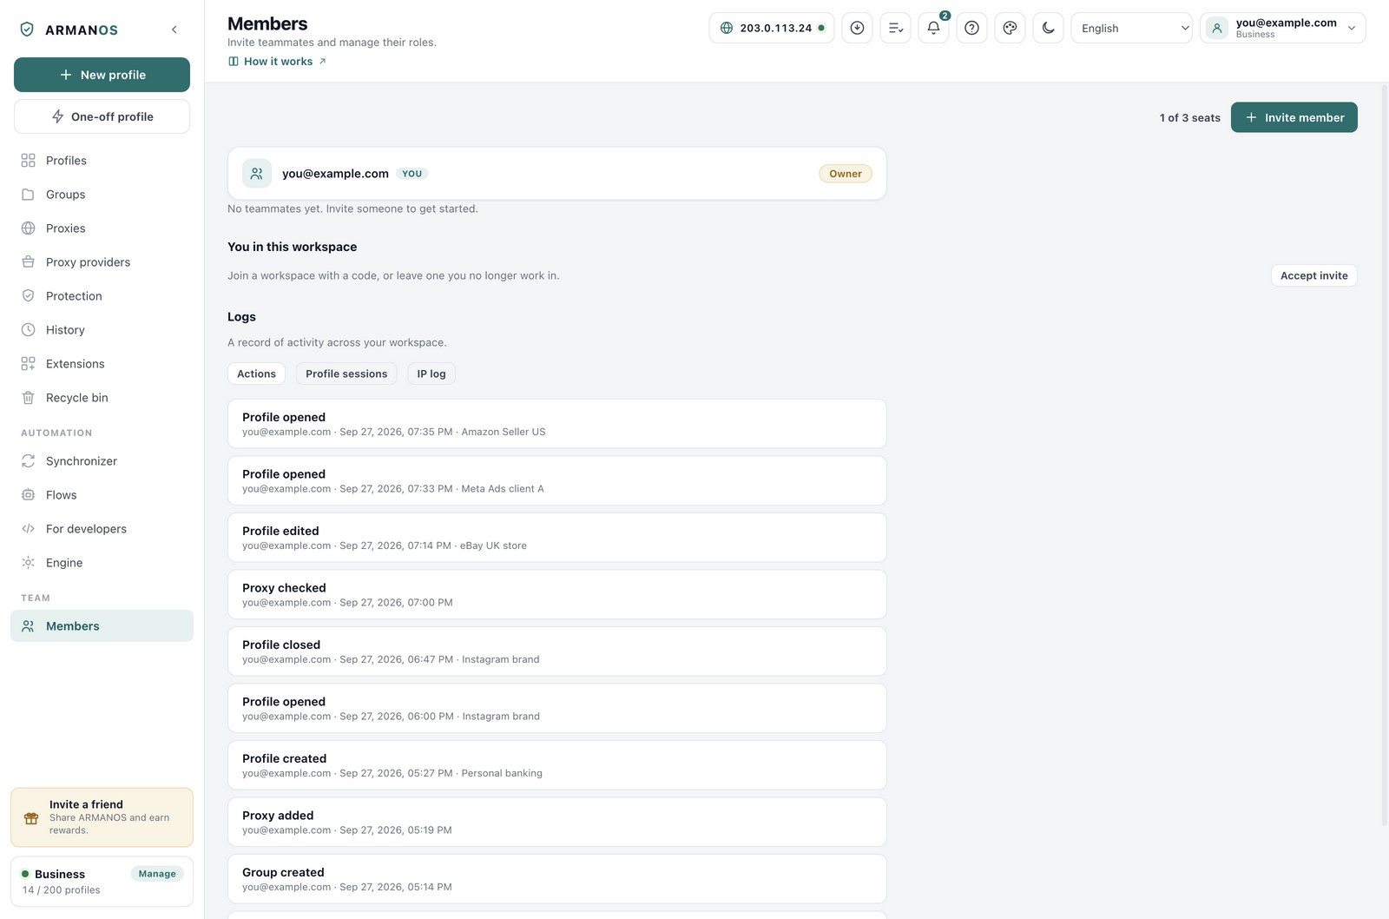Open the theme palette icon
This screenshot has width=1389, height=919.
(1010, 28)
